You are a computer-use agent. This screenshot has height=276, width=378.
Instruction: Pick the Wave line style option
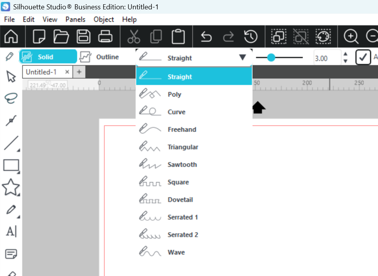176,252
